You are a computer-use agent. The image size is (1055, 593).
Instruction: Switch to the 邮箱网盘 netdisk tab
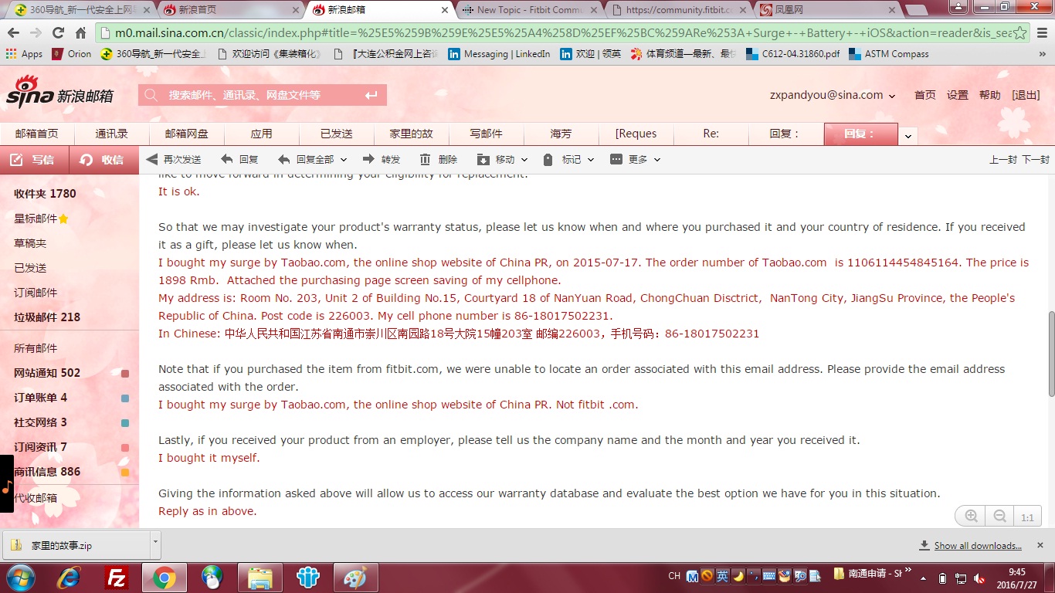click(x=187, y=134)
